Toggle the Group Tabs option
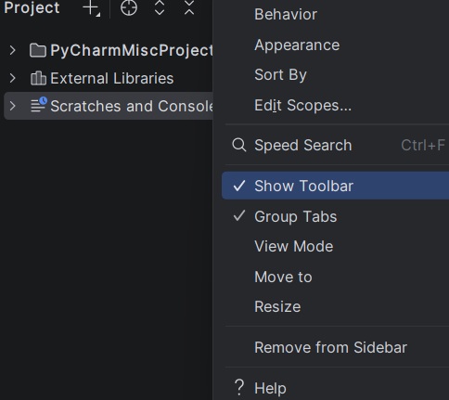The image size is (449, 400). tap(335, 216)
